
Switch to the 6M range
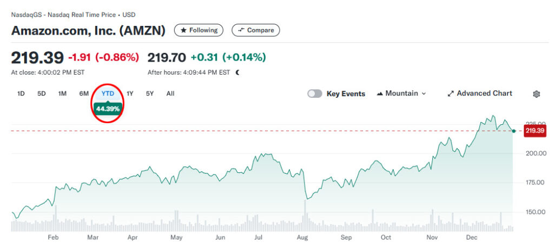point(84,93)
